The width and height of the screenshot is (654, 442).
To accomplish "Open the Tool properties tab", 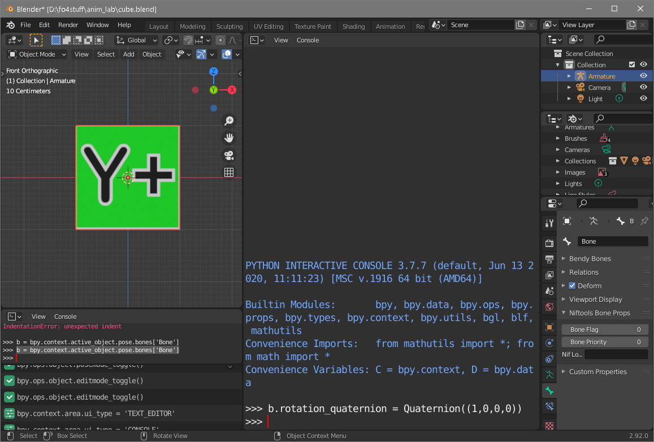I will (549, 223).
